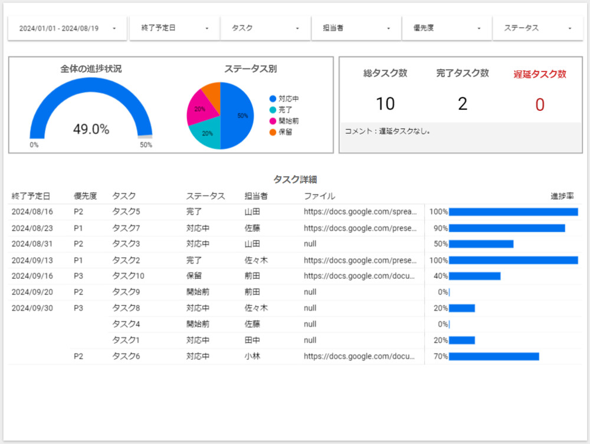Open the file link for タスク7

tap(360, 228)
